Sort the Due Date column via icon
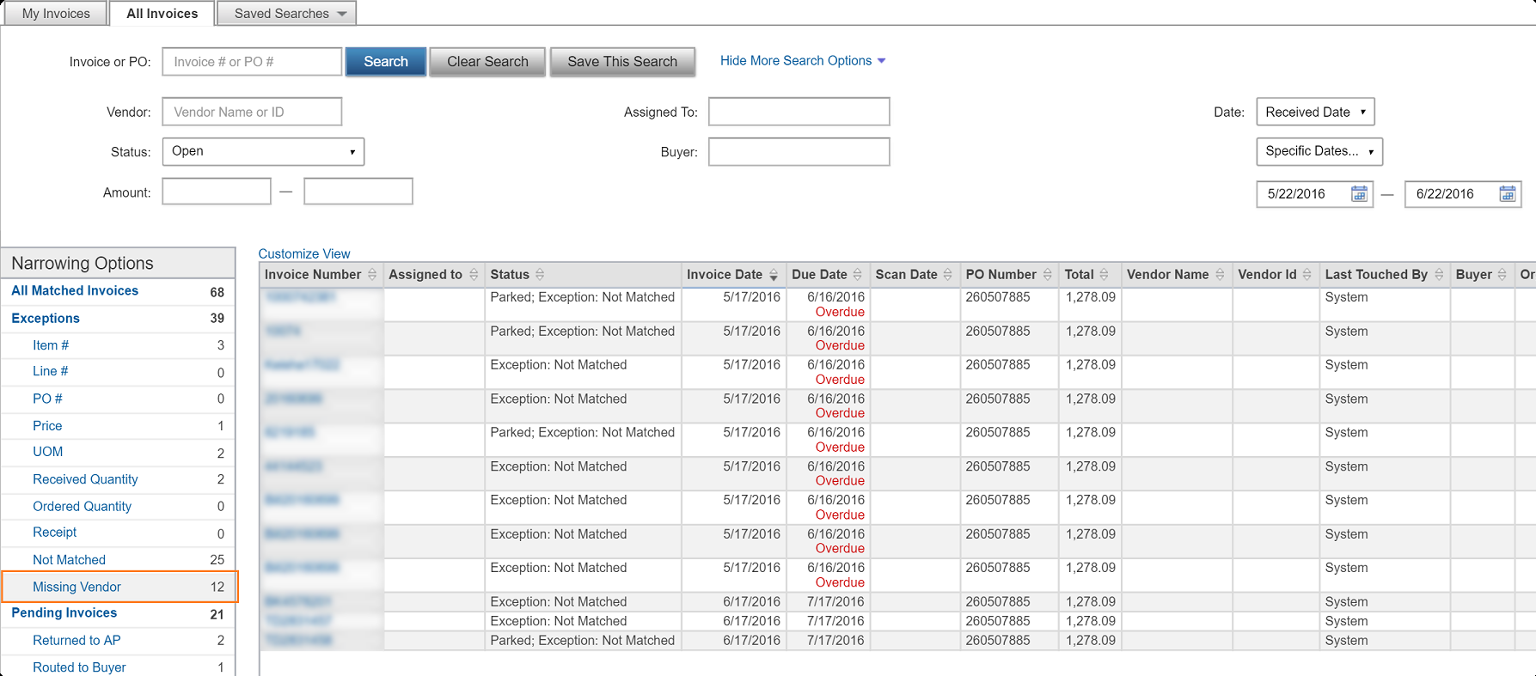 click(857, 275)
